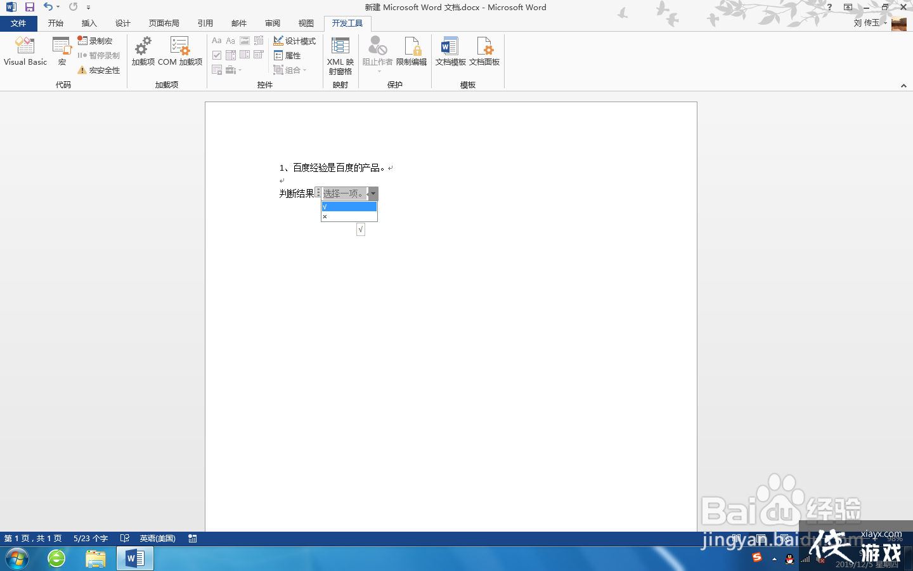The image size is (913, 571).
Task: Insert a building block gallery control
Action: [x=259, y=41]
